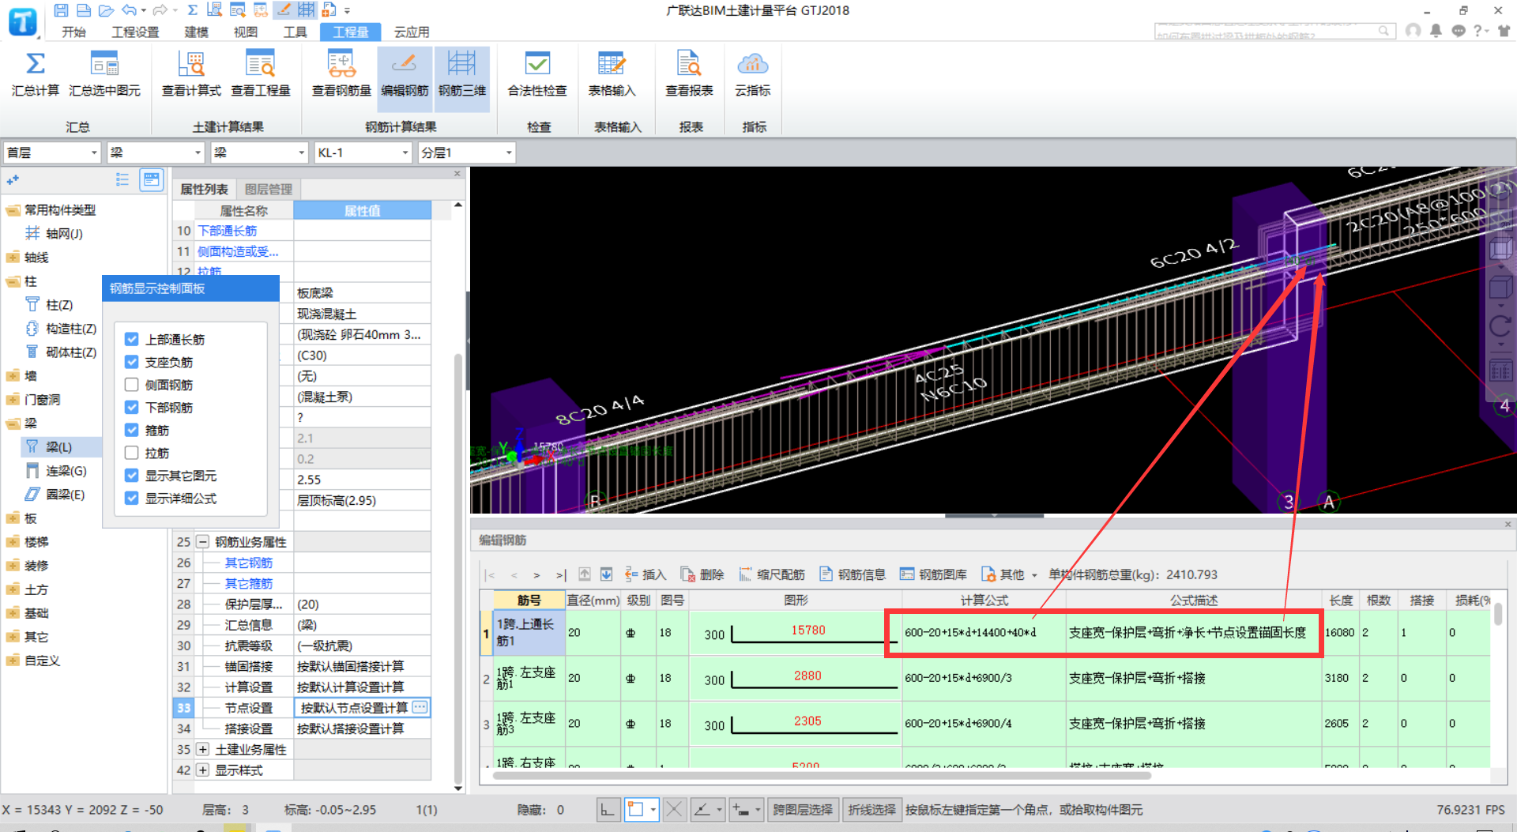The image size is (1517, 832).
Task: Switch navigation tree to list view icon
Action: point(122,180)
